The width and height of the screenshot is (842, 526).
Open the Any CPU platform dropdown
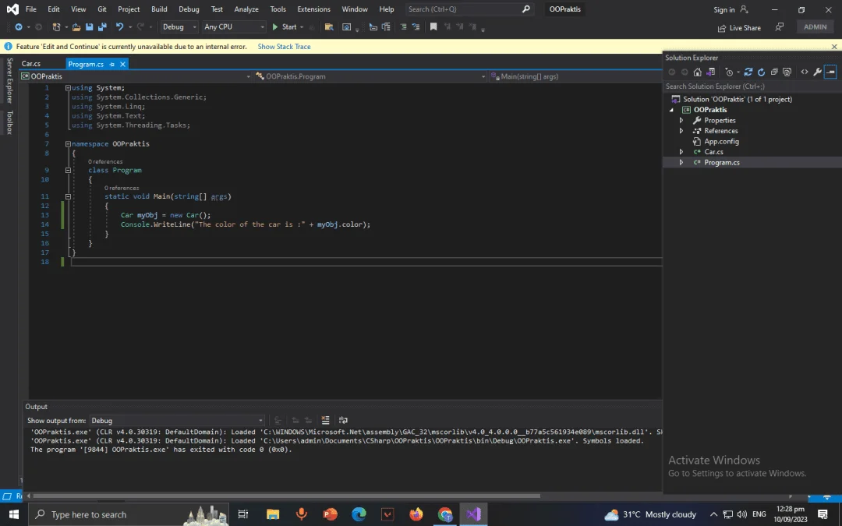tap(234, 26)
